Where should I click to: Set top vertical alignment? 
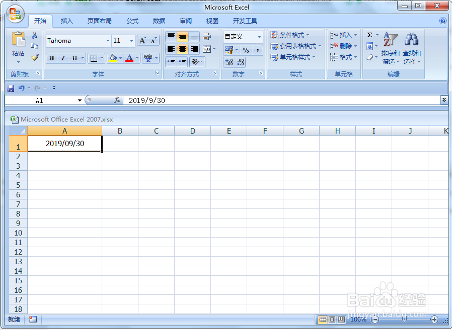coord(171,37)
